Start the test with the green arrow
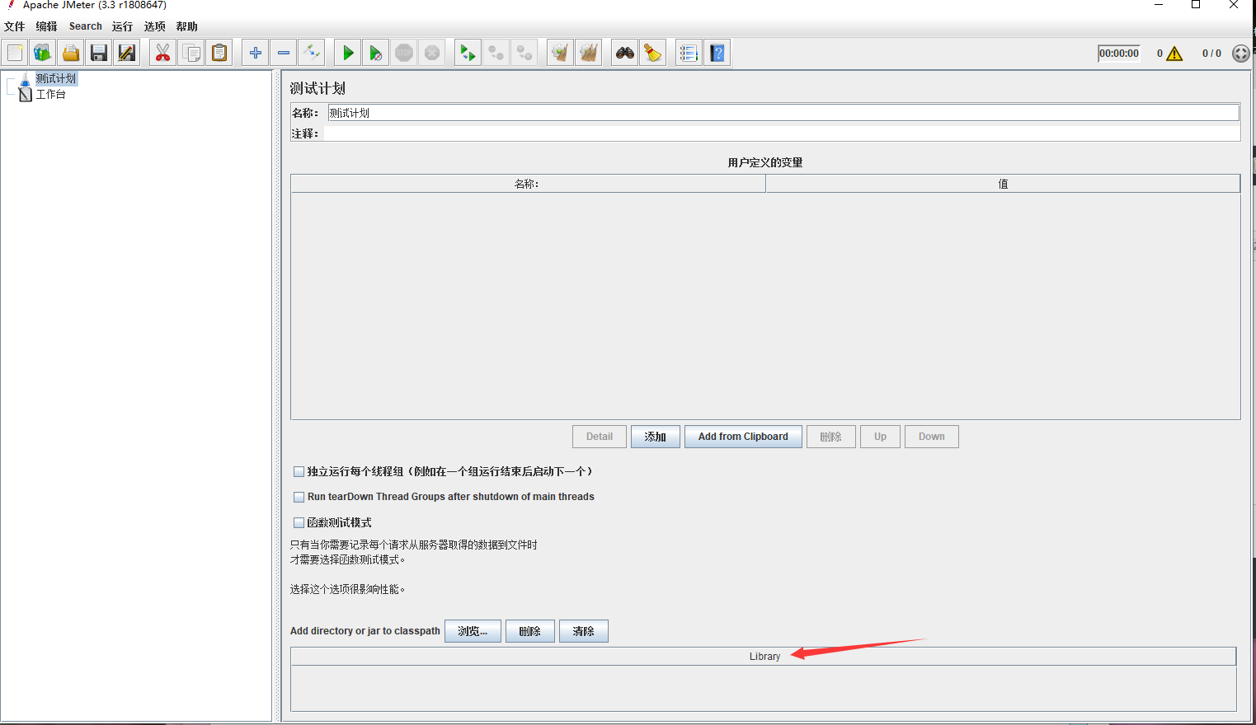This screenshot has height=725, width=1256. point(347,52)
